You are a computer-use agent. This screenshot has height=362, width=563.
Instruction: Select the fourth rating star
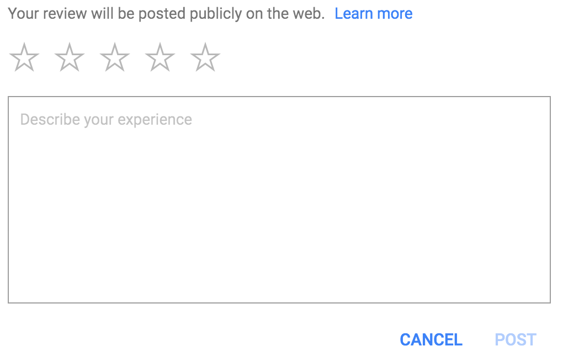(160, 57)
